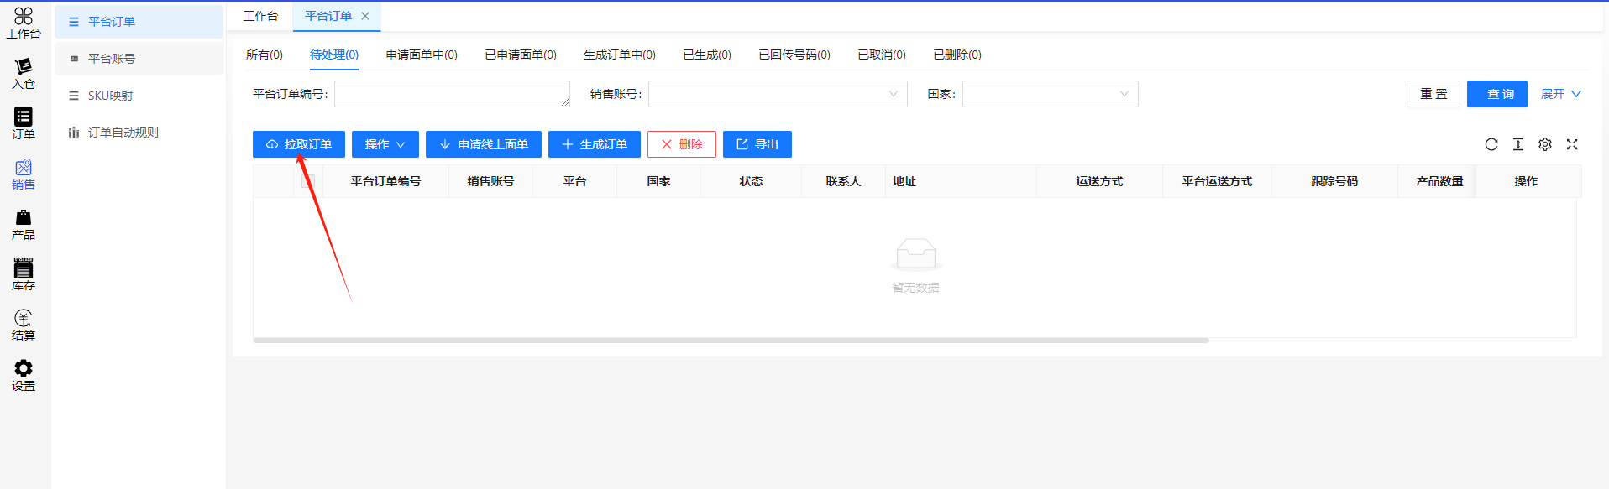Go to the 订单 sidebar module
The width and height of the screenshot is (1609, 489).
[24, 123]
